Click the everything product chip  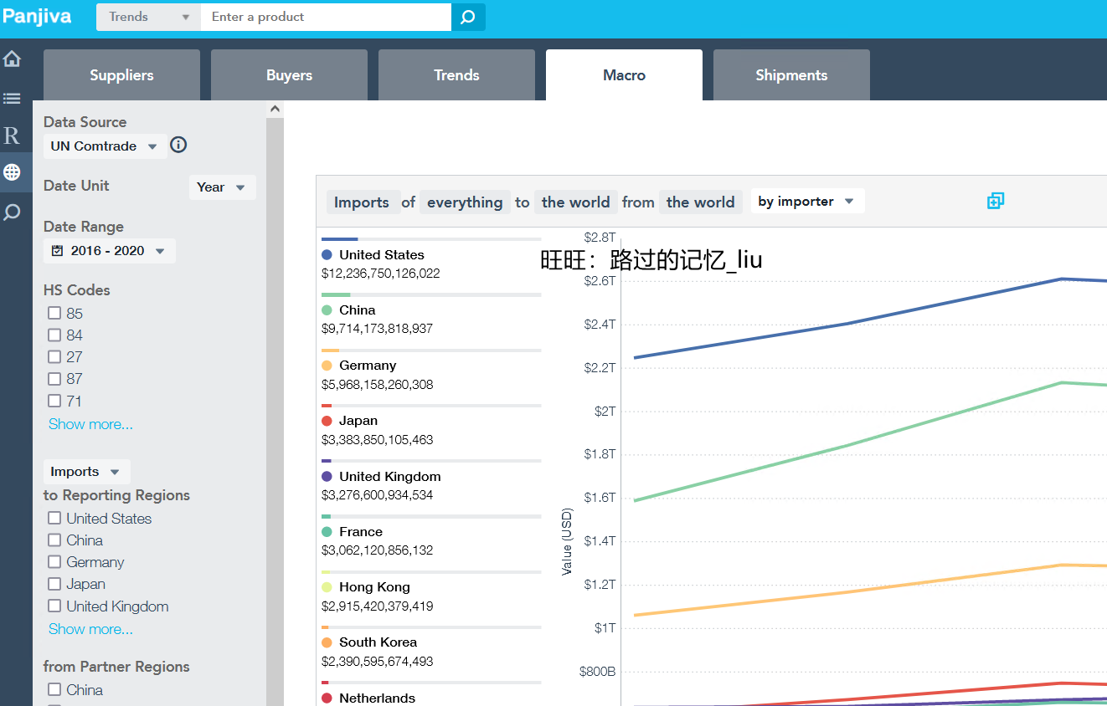[x=465, y=202]
